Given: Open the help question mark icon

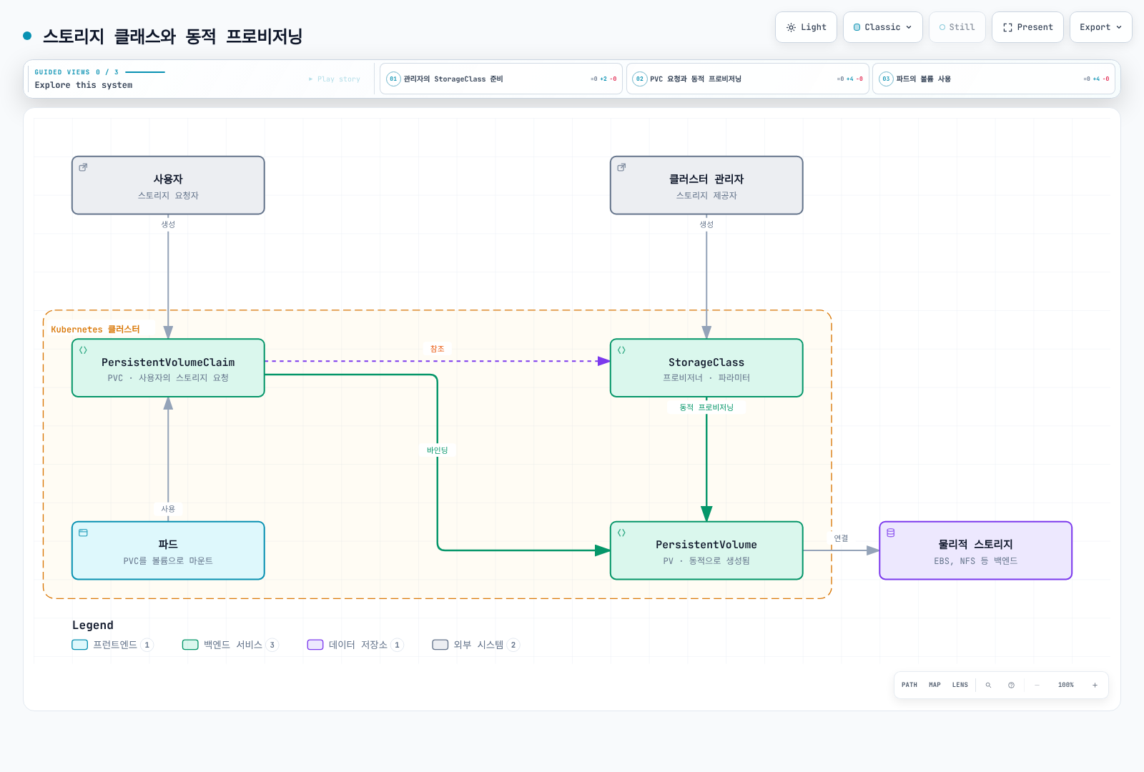Looking at the screenshot, I should coord(1011,685).
